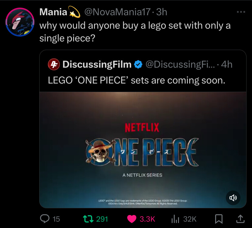Click the tweet text about single piece

tap(135, 31)
